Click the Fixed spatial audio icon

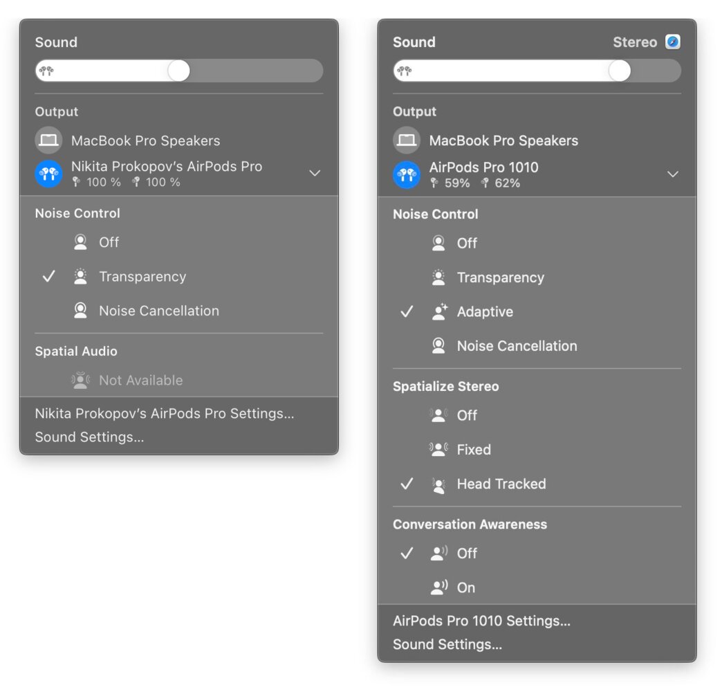point(438,449)
